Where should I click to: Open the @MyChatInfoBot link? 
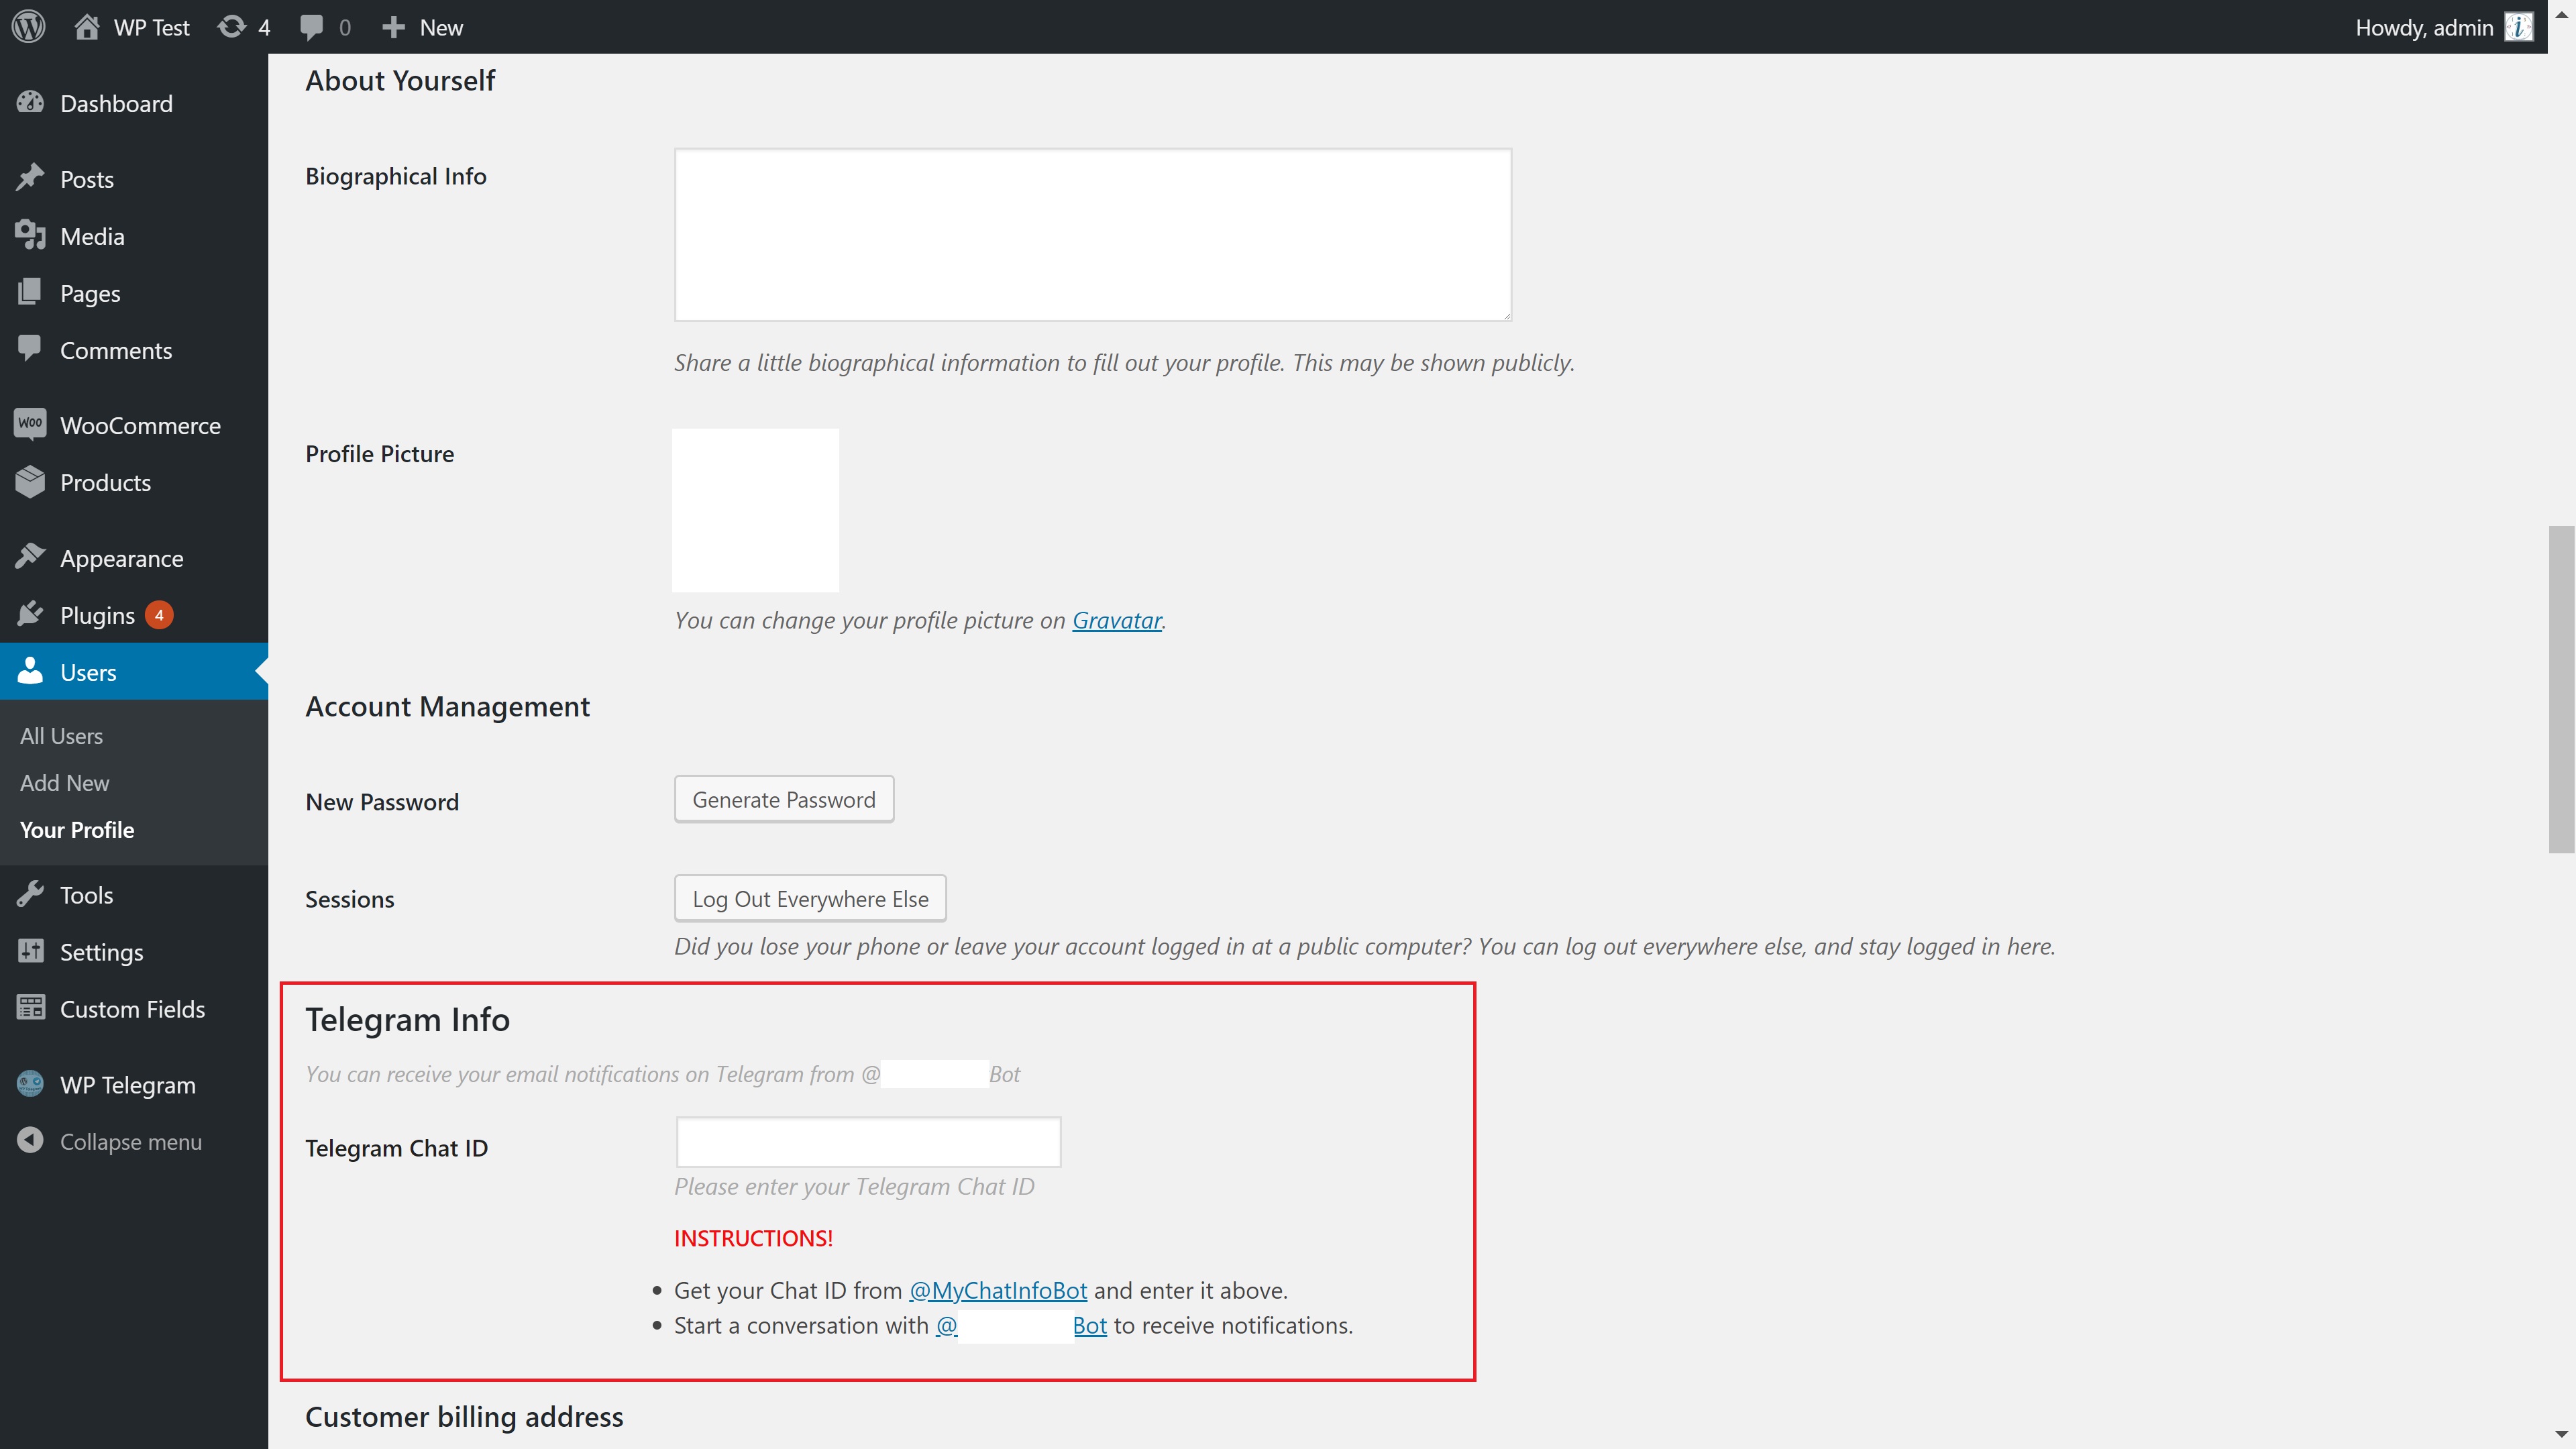coord(997,1290)
